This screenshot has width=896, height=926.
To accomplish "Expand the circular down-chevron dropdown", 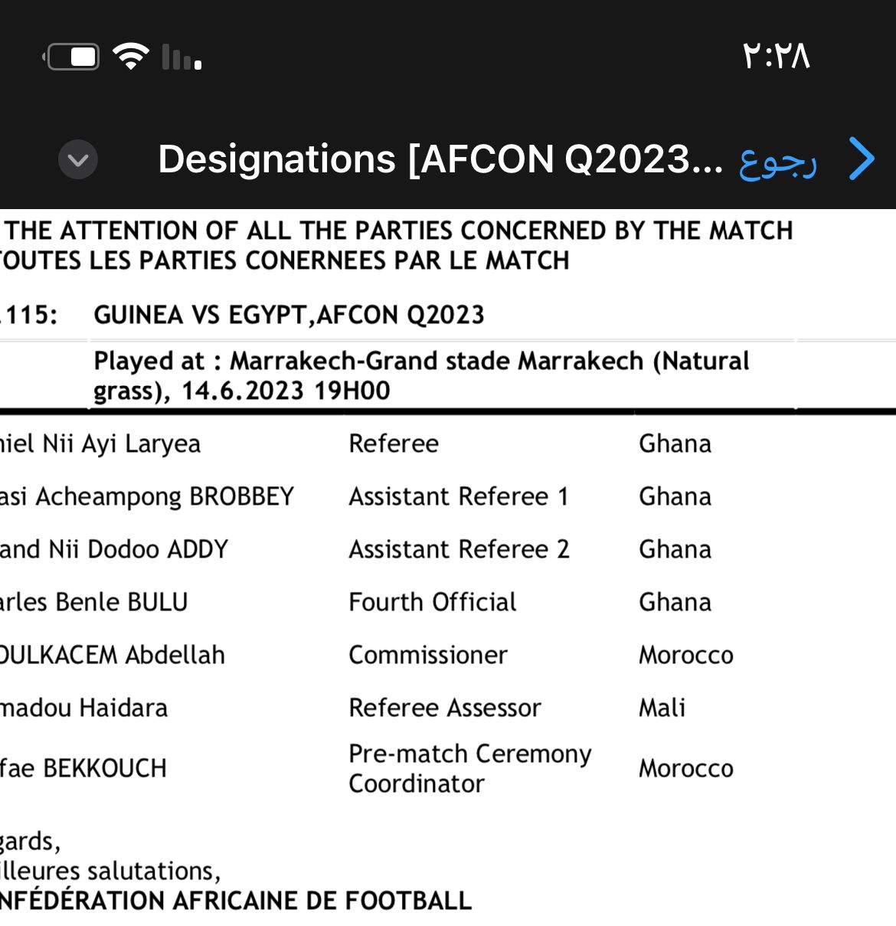I will tap(78, 159).
